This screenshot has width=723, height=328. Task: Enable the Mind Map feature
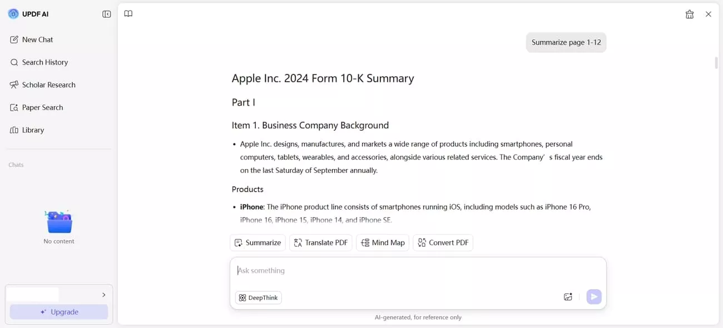point(382,242)
